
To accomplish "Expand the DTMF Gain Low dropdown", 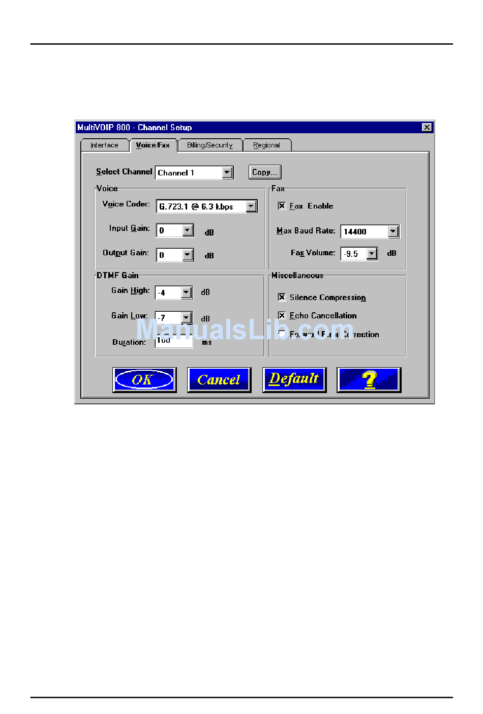I will (x=186, y=318).
